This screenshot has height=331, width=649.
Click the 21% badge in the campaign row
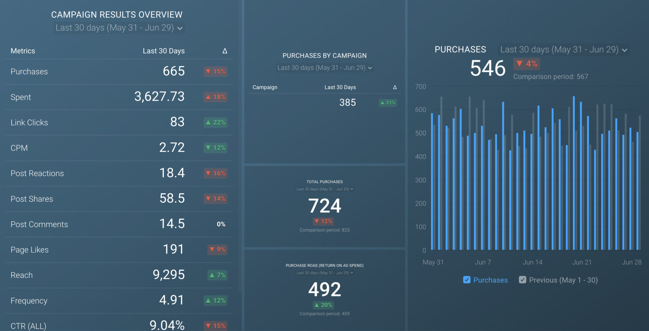(x=388, y=103)
